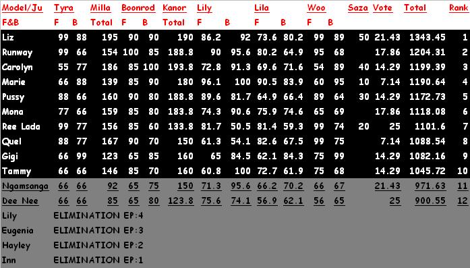Select rank cell 11 for Ngamsanga

(x=462, y=186)
